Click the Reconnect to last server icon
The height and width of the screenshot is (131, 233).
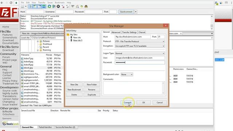click(x=67, y=7)
